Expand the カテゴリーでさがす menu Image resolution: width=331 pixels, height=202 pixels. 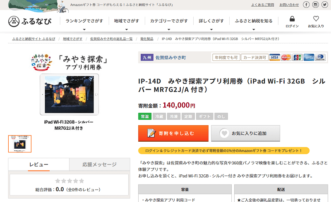[x=169, y=22]
